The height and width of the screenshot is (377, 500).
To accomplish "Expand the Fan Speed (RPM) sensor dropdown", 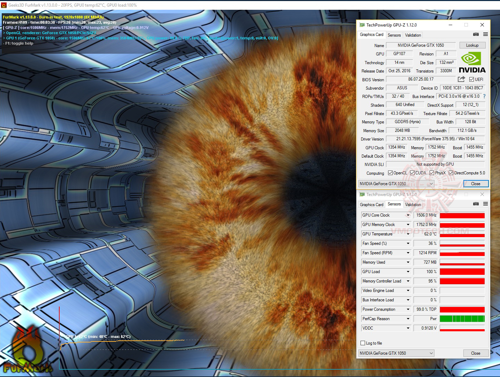I will pos(408,253).
